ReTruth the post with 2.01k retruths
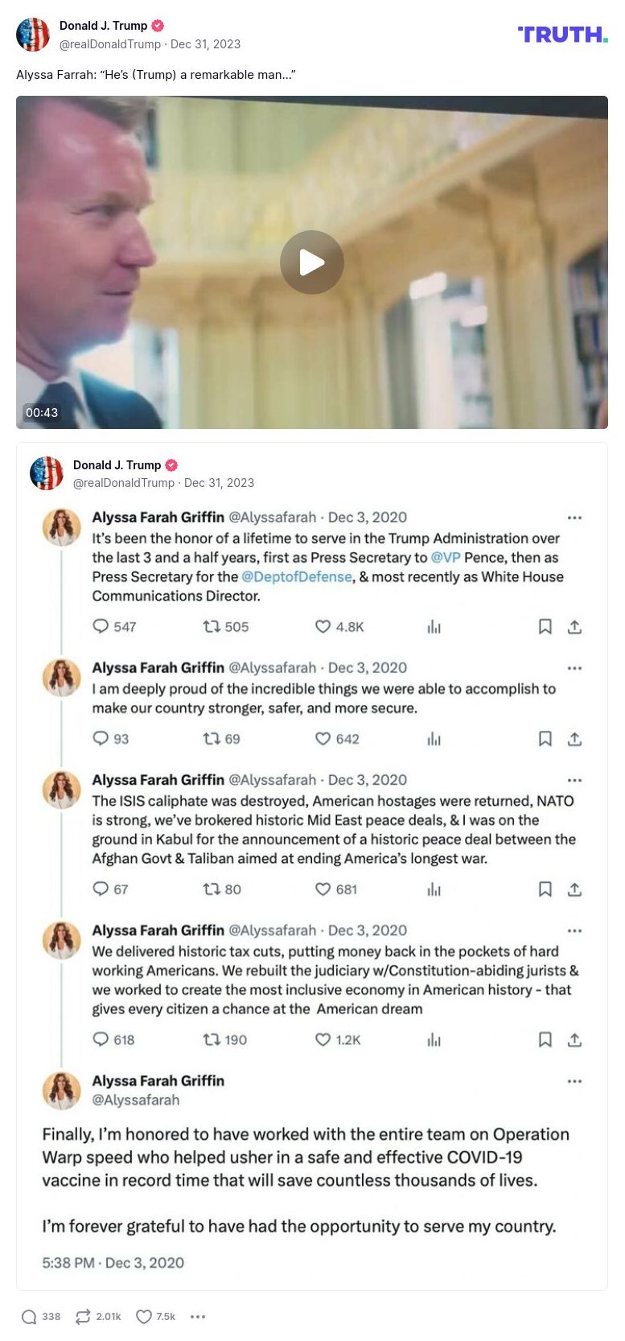This screenshot has width=625, height=1341. pos(83,1317)
